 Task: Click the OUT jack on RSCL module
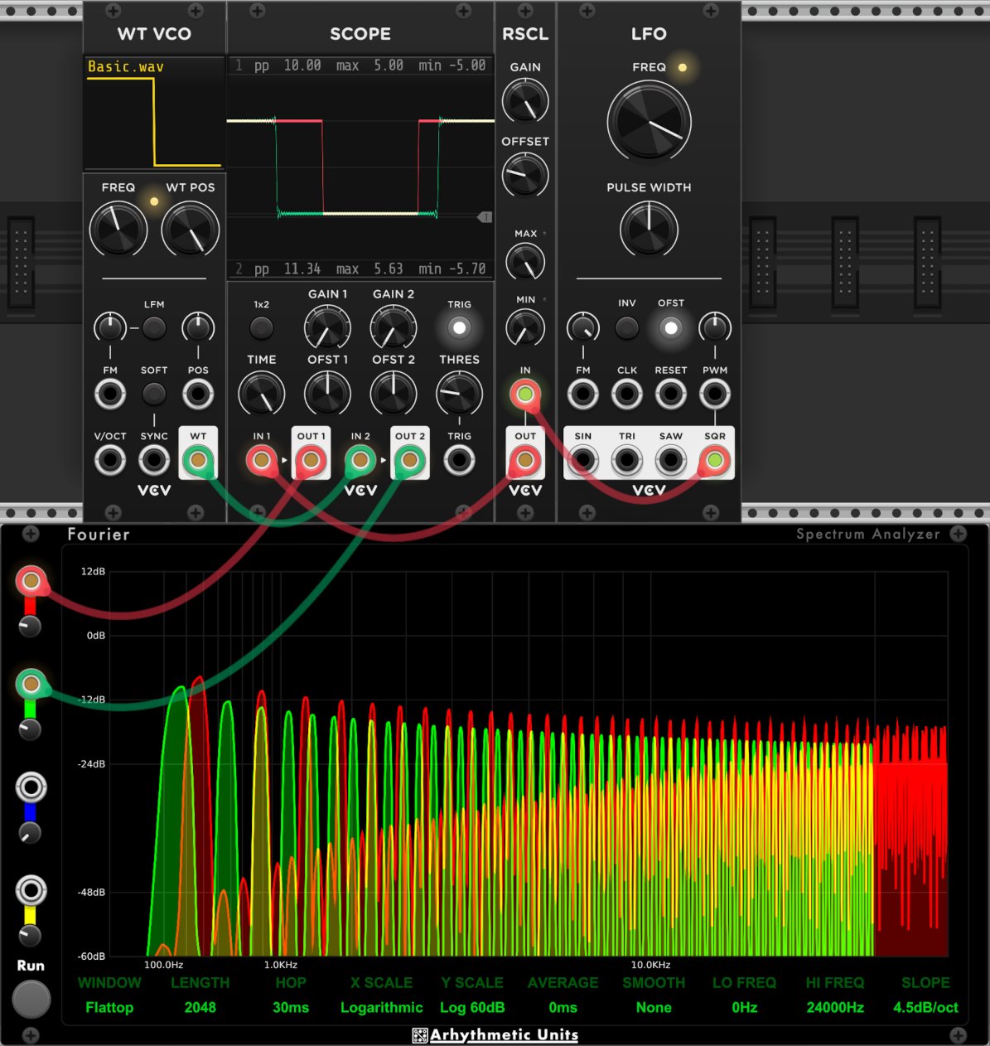(525, 459)
